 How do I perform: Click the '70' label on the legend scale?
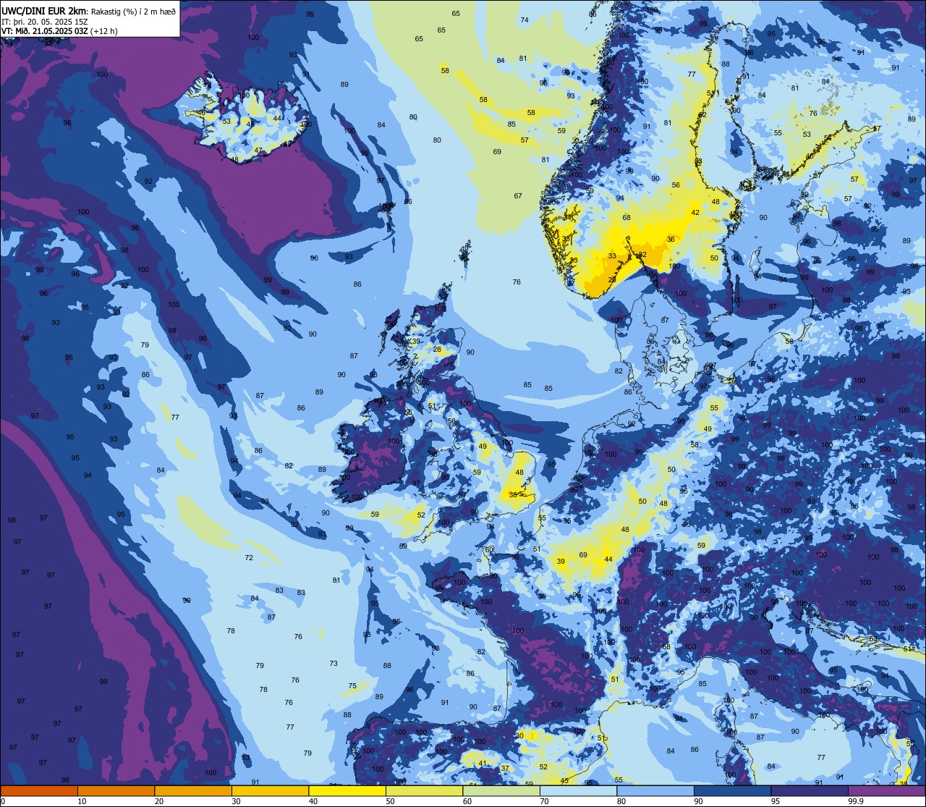pos(545,801)
